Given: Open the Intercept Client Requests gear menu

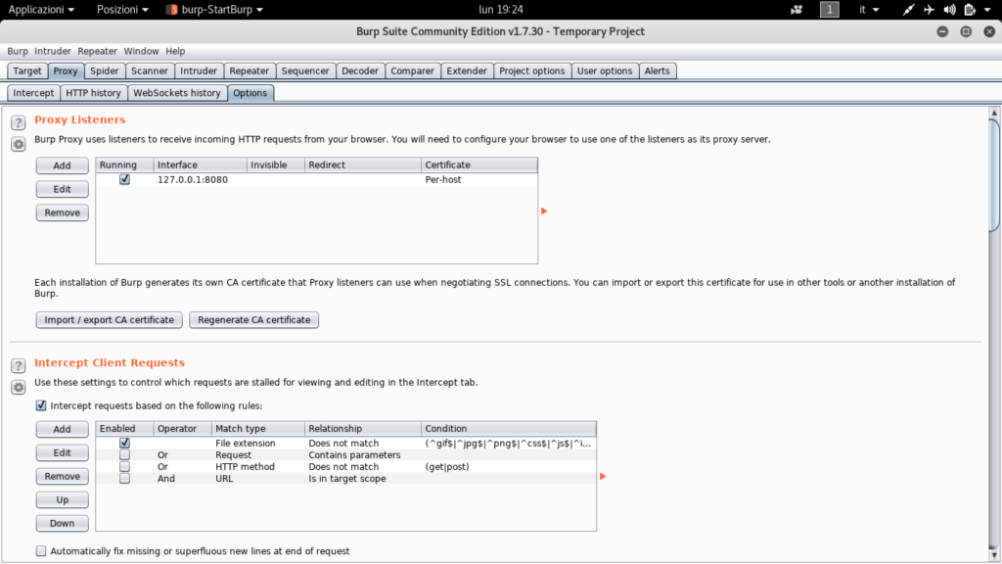Looking at the screenshot, I should tap(18, 388).
